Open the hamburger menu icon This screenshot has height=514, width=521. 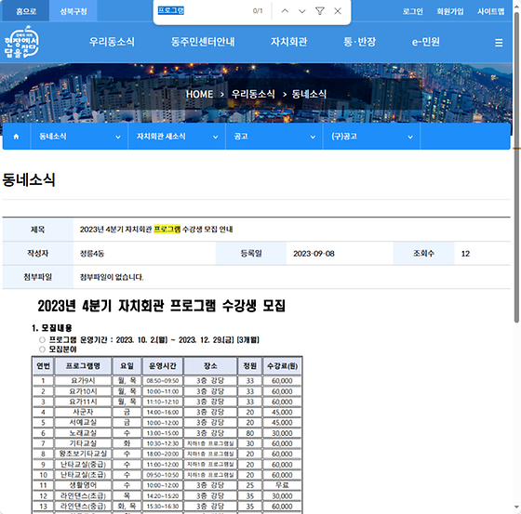click(x=499, y=43)
